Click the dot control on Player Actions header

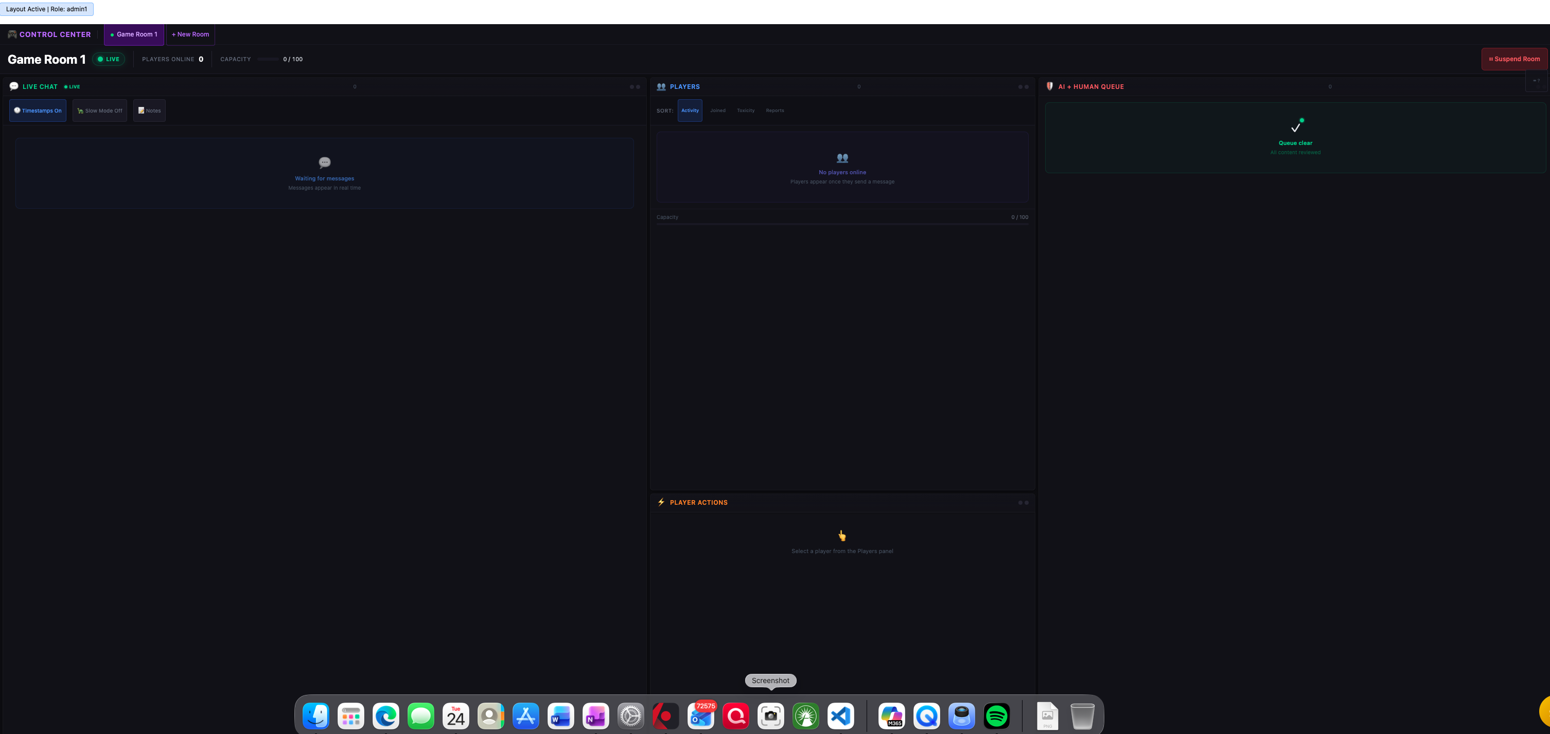[x=1021, y=502]
